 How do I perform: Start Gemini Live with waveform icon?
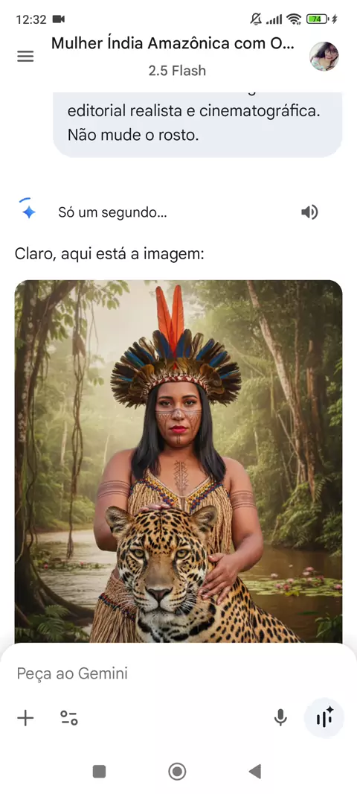point(324,718)
